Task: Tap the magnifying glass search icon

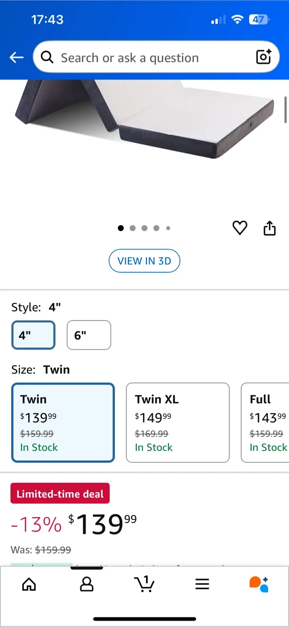Action: pos(47,57)
